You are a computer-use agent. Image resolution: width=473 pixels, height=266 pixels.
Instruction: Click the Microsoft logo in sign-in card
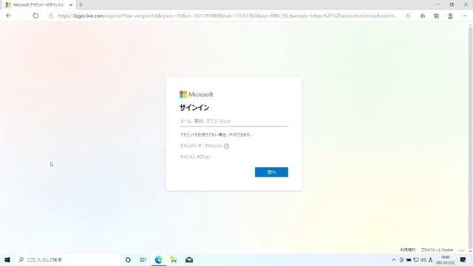click(197, 95)
